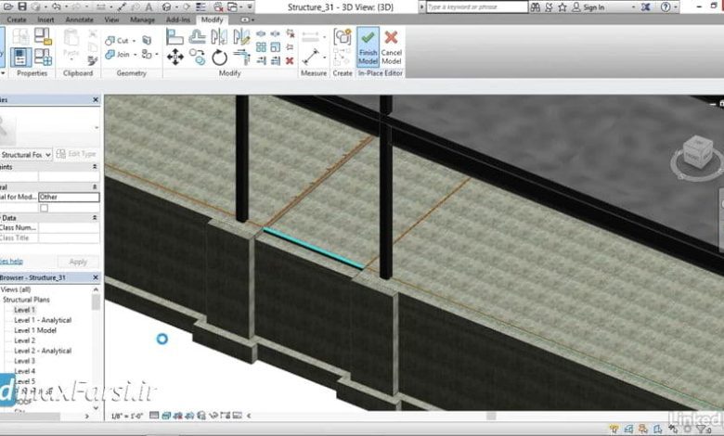
Task: Click the Finish Model green checkmark
Action: [x=368, y=47]
